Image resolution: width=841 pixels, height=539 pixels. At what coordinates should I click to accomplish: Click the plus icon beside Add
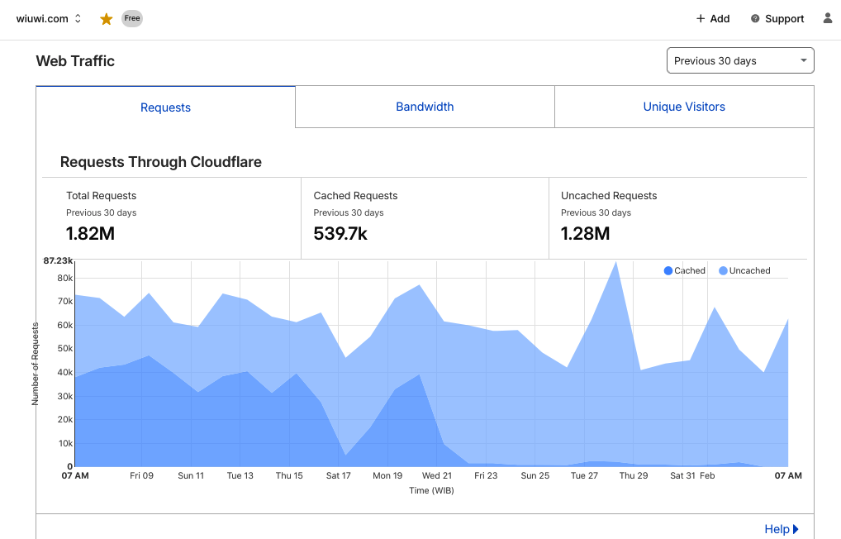click(x=701, y=19)
